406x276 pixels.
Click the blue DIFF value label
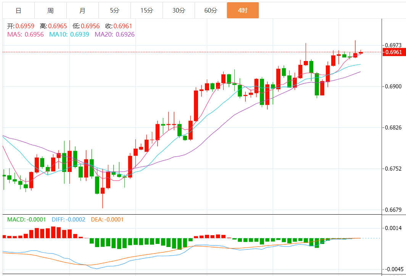(68, 220)
